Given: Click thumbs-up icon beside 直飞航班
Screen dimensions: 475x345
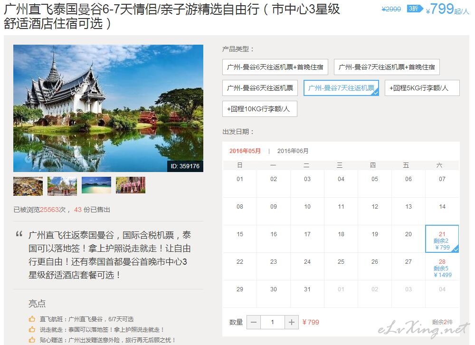Looking at the screenshot, I should (32, 319).
